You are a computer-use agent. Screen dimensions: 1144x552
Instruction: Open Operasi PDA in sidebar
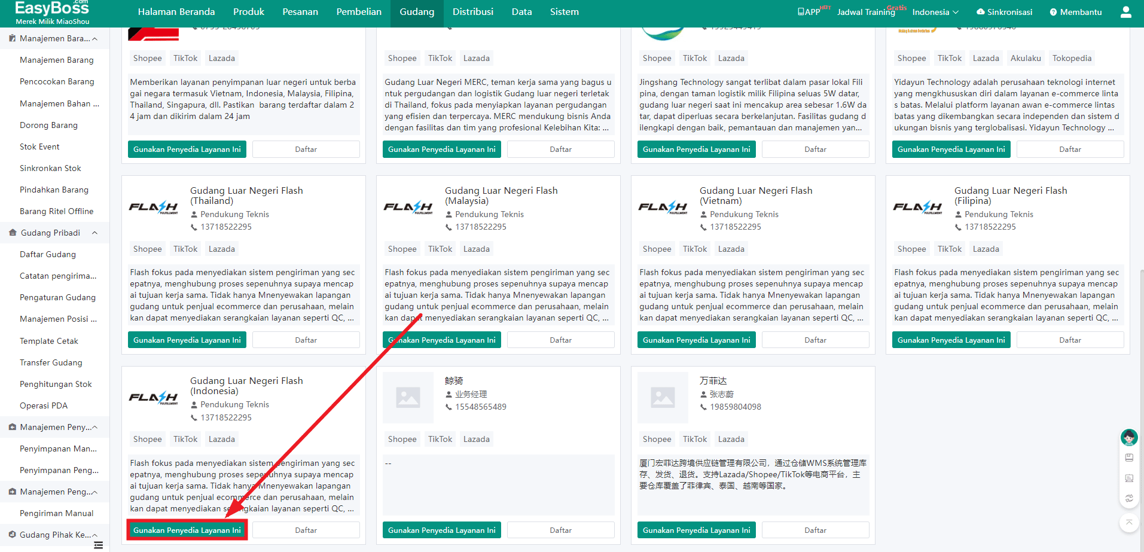(x=44, y=405)
